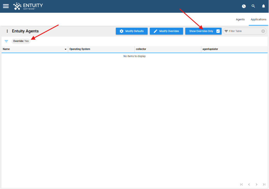Image resolution: width=269 pixels, height=189 pixels.
Task: Sort by collector column header
Action: (168, 49)
